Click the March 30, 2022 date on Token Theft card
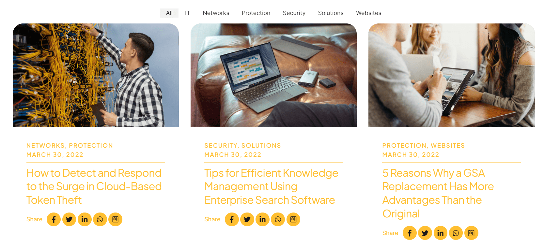The width and height of the screenshot is (544, 250). tap(55, 155)
